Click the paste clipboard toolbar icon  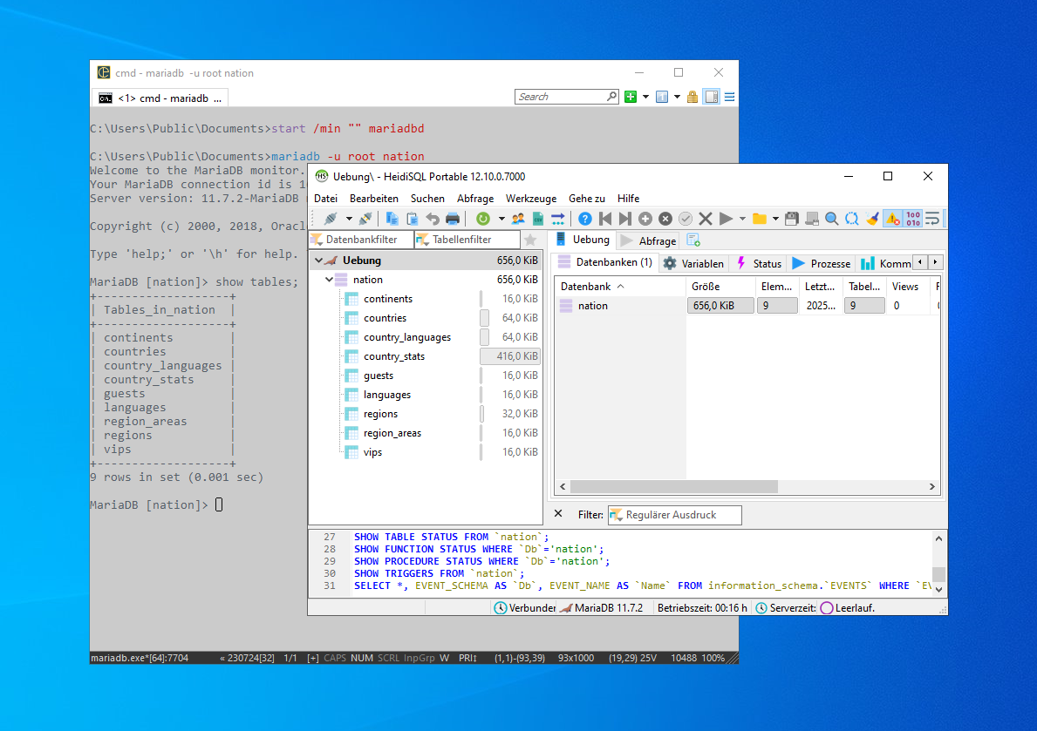[412, 219]
